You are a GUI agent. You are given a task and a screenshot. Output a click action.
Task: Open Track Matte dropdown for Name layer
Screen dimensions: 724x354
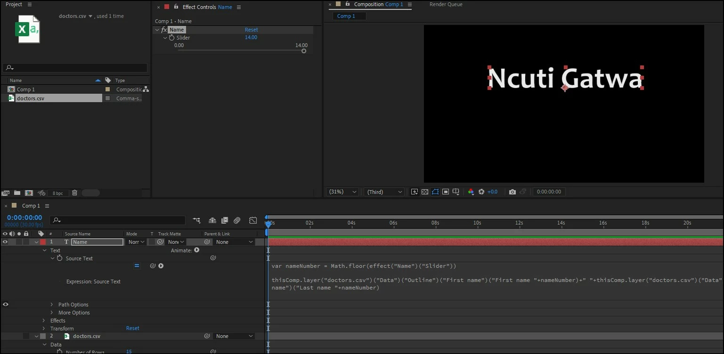(176, 242)
